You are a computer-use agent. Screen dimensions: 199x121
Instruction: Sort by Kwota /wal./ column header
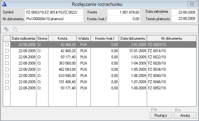105,38
